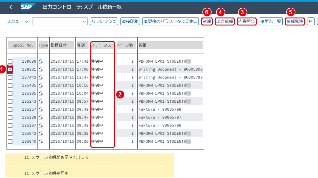Click the Type column header
This screenshot has width=318, height=178.
click(x=43, y=45)
